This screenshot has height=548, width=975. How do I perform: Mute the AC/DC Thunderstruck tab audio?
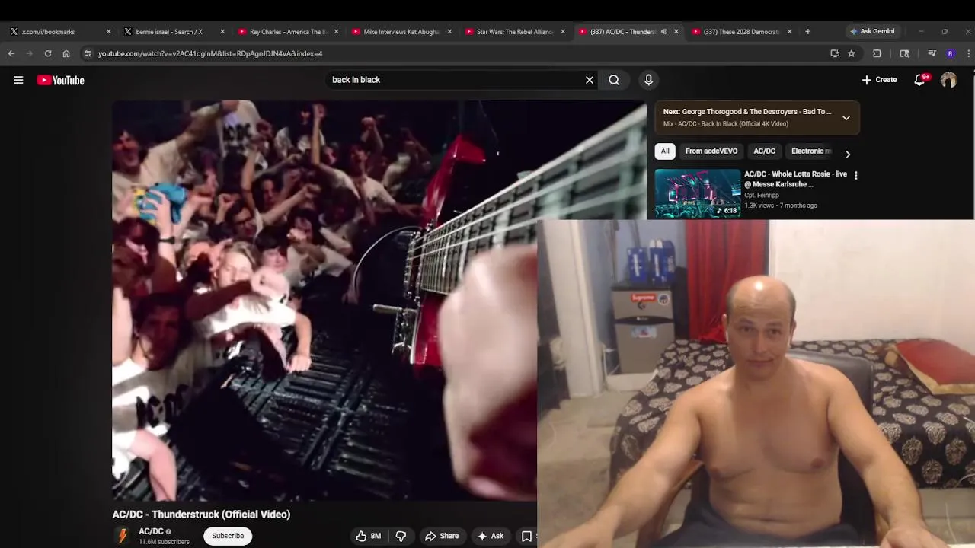click(664, 32)
